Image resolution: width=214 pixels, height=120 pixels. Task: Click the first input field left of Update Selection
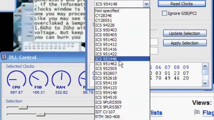[x=154, y=33]
